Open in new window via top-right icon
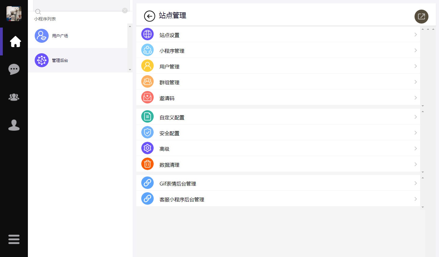 tap(421, 16)
